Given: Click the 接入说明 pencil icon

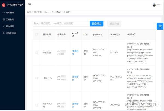Looking at the screenshot, I should tap(4, 26).
